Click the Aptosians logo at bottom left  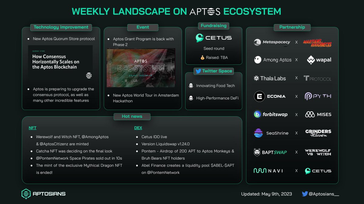pos(44,194)
